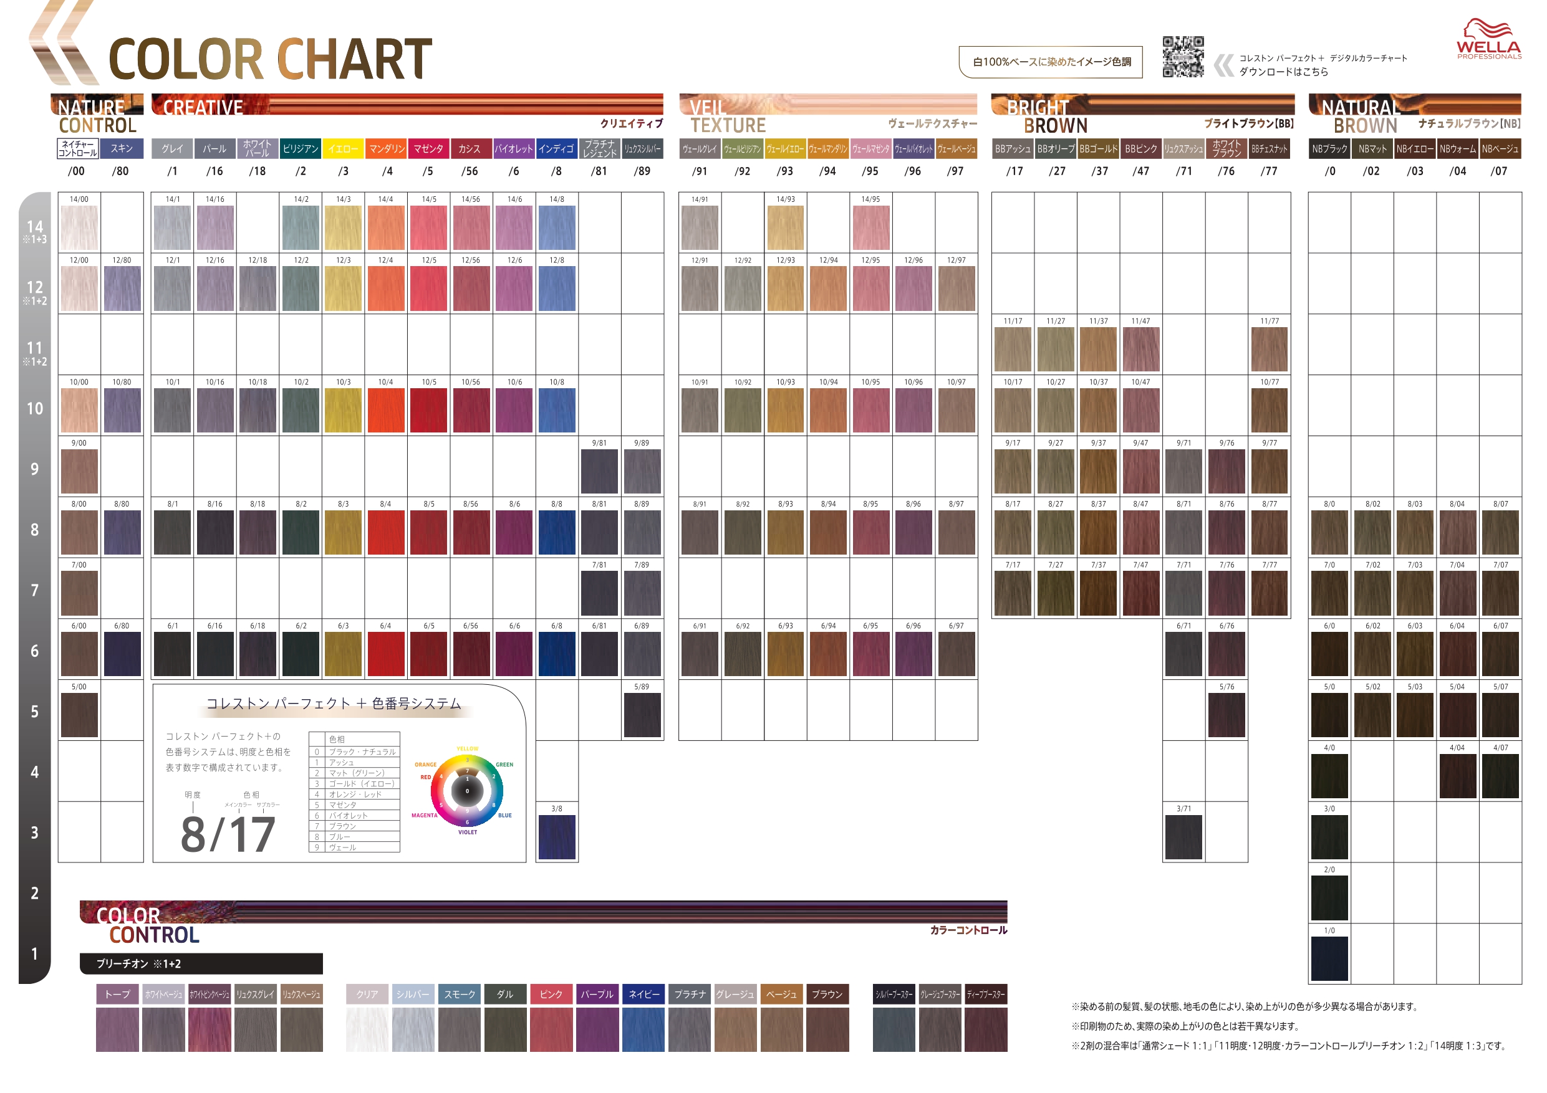Click the ビリジアン column header

click(301, 149)
